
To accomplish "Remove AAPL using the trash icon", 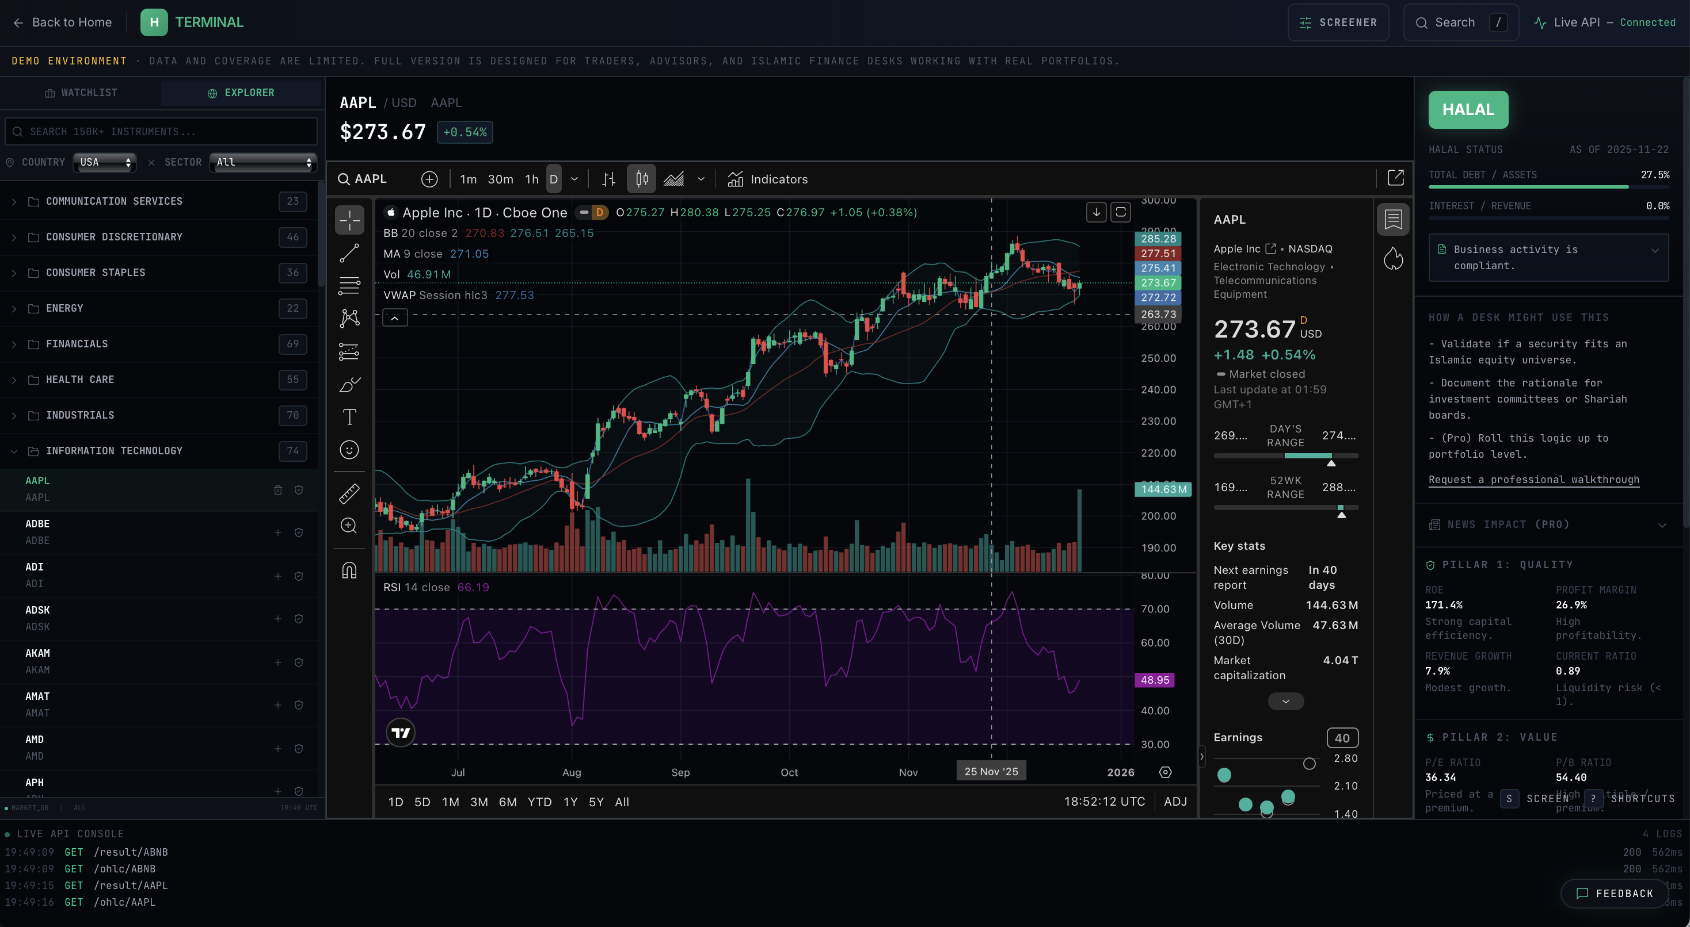I will pyautogui.click(x=277, y=490).
